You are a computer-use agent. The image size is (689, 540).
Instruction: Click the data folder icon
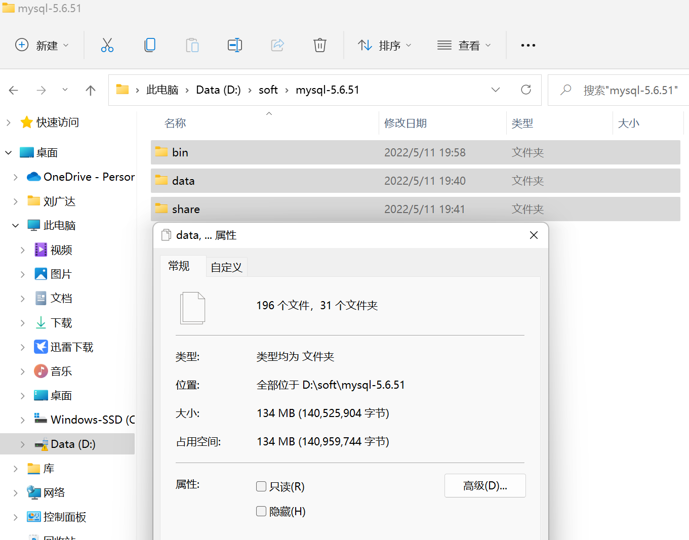[x=161, y=180]
